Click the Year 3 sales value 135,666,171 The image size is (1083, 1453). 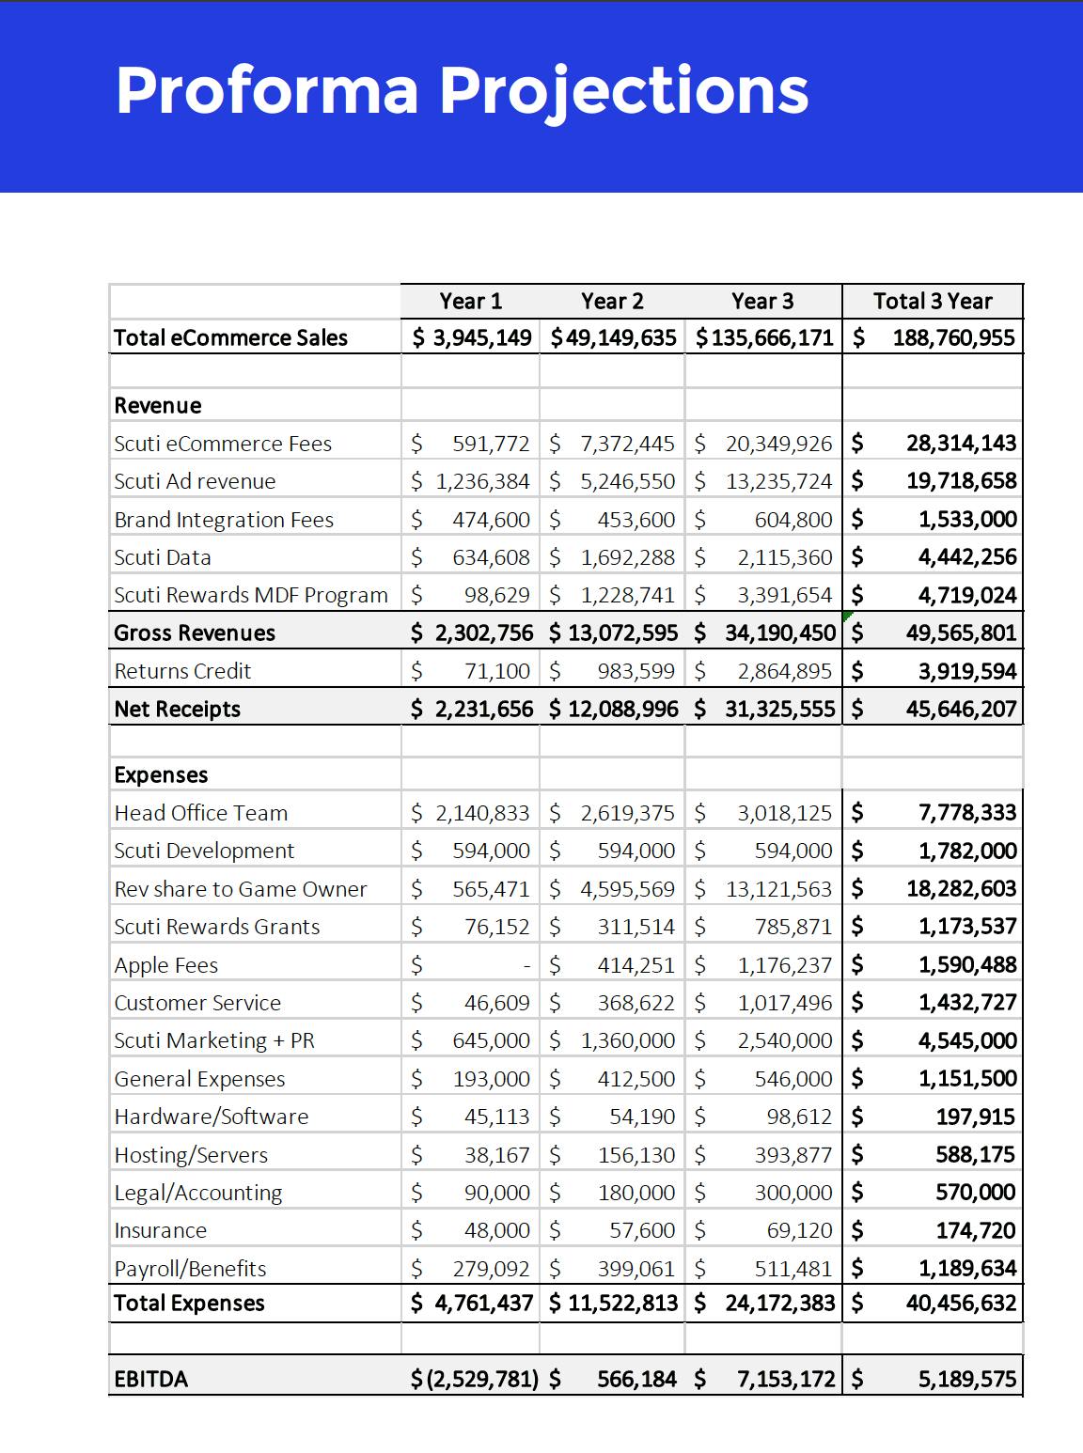point(773,337)
